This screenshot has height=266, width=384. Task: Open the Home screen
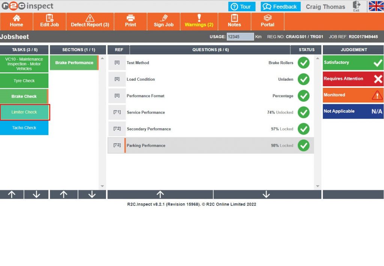point(16,22)
